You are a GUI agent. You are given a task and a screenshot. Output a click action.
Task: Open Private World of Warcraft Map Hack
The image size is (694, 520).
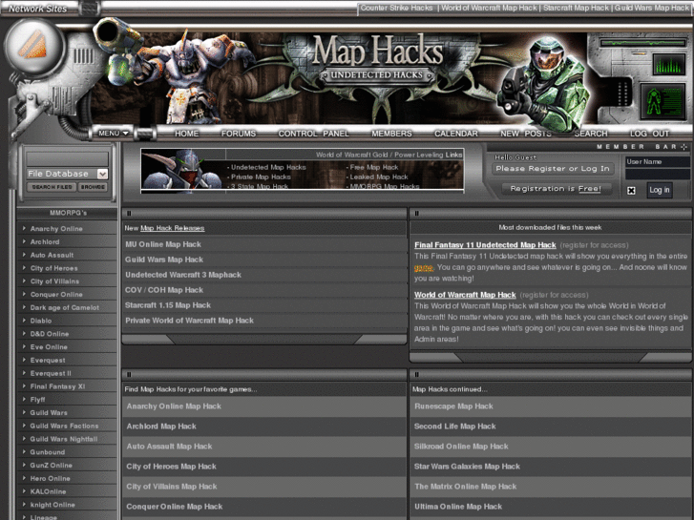189,321
